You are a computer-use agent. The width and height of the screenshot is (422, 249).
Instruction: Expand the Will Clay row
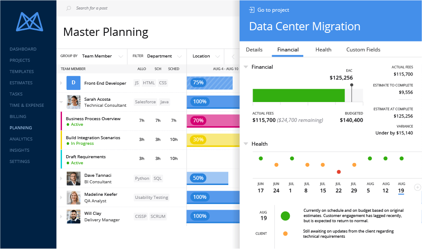(61, 217)
